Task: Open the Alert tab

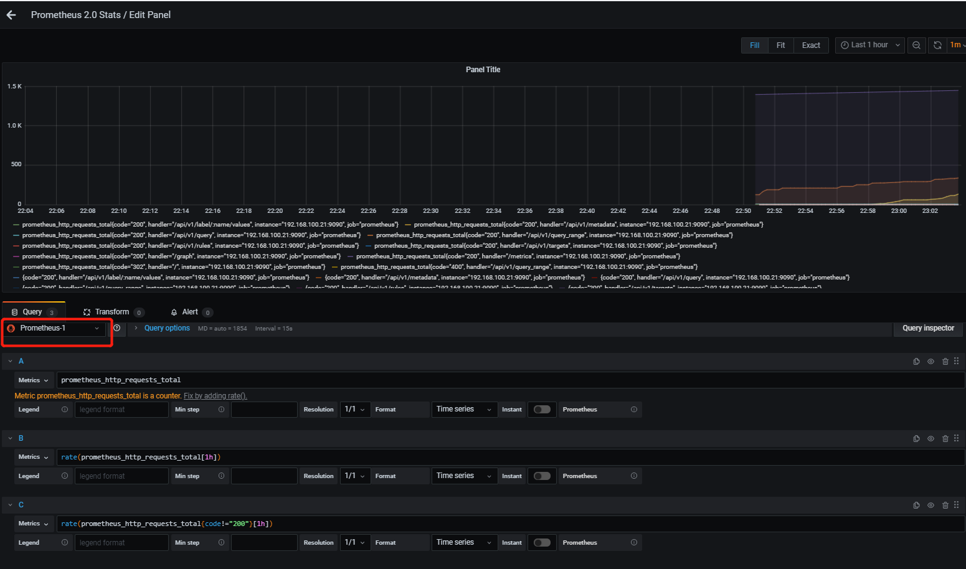Action: [x=191, y=312]
